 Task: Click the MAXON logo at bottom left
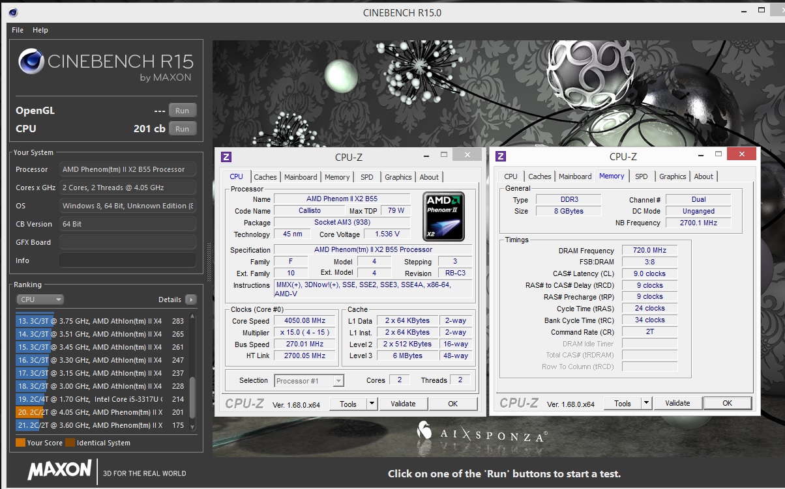pyautogui.click(x=59, y=470)
